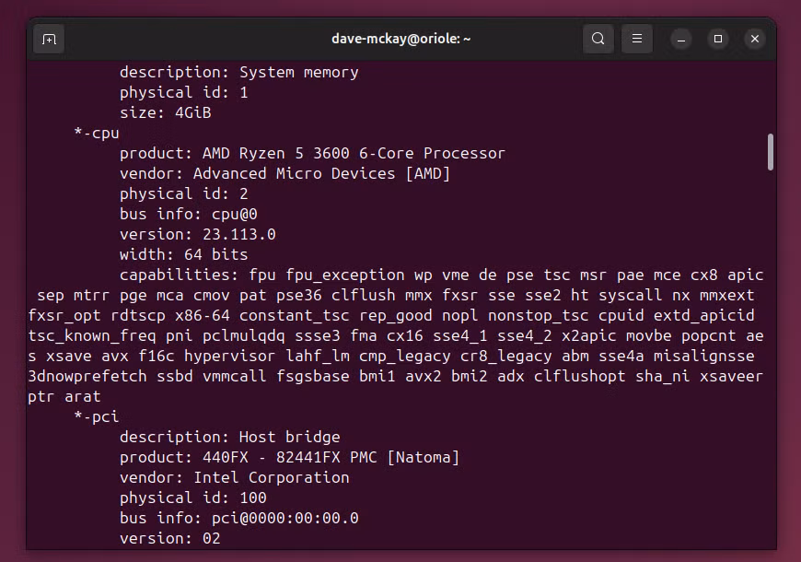
Task: Click the description: Host bridge line
Action: [229, 438]
